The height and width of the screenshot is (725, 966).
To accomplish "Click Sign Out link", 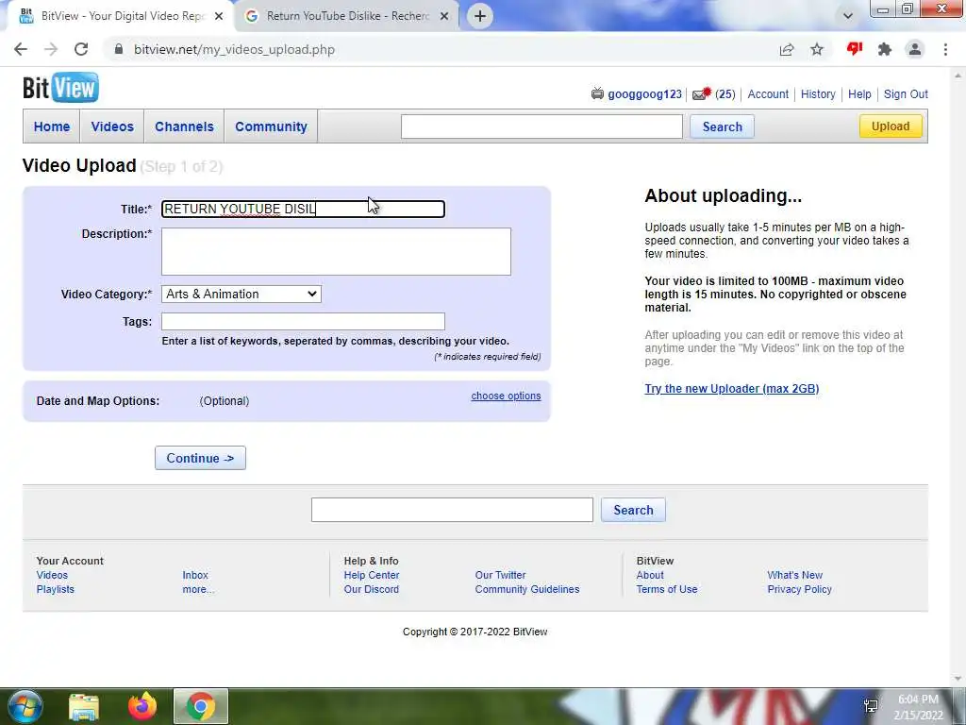I will (906, 93).
